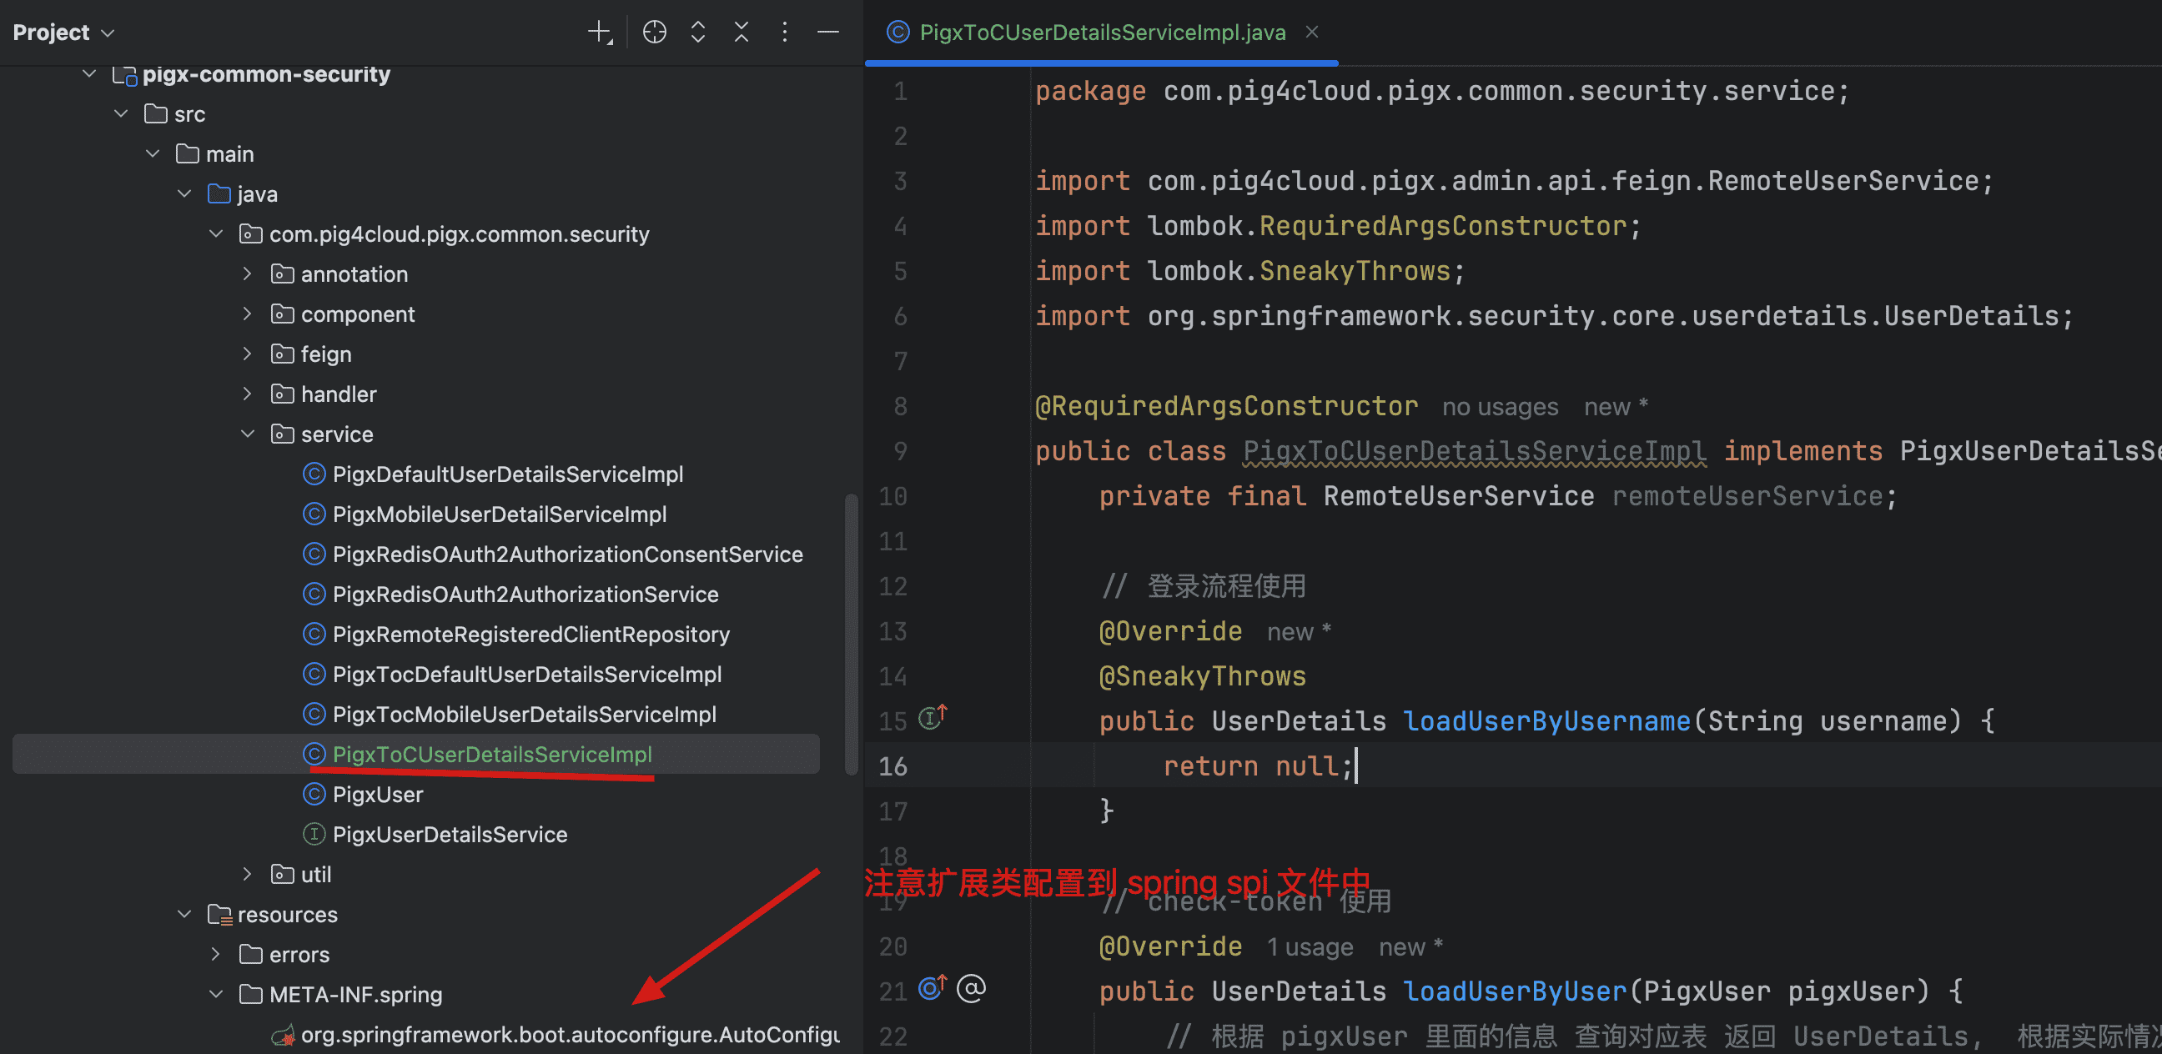
Task: Click the '1 usage' hint above loadUserByUser
Action: (1310, 947)
